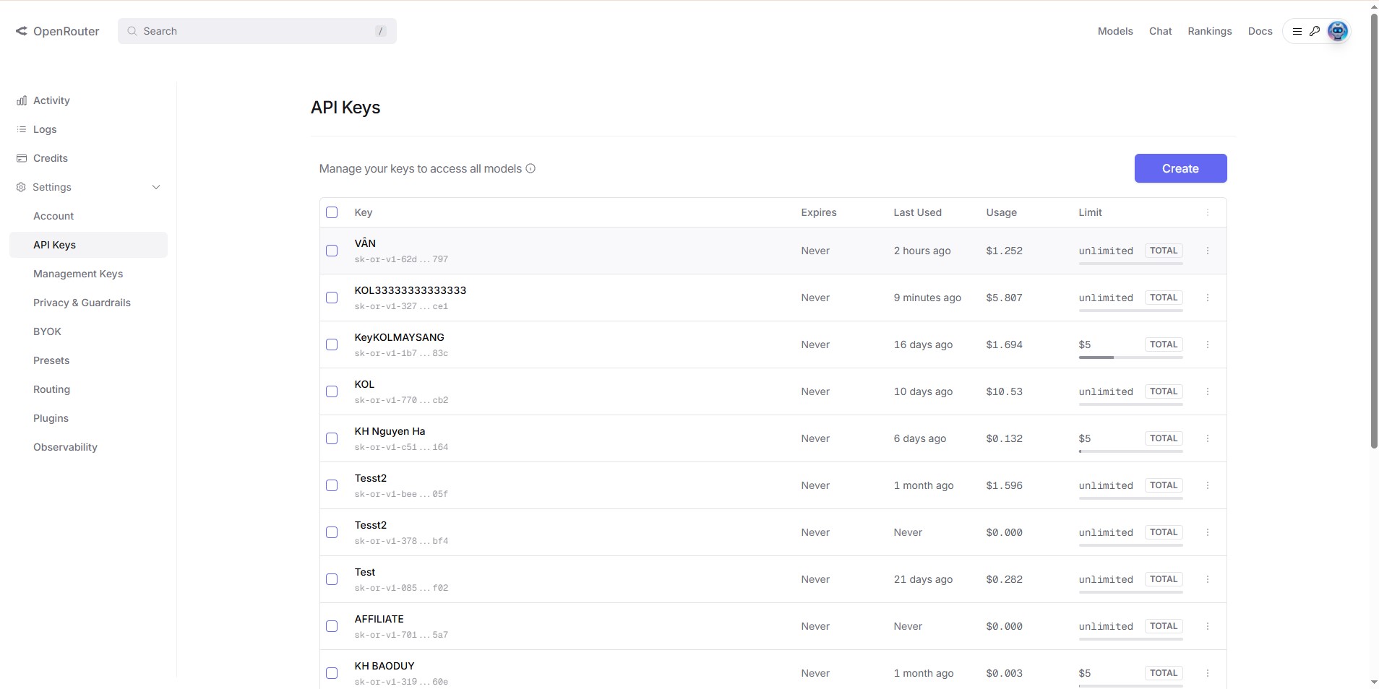Open the user avatar in top right
Viewport: 1379px width, 689px height.
click(1337, 31)
